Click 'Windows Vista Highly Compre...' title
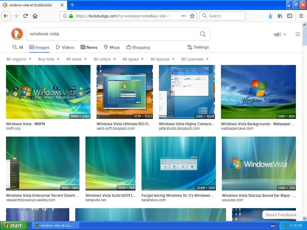The height and width of the screenshot is (230, 307). point(186,124)
